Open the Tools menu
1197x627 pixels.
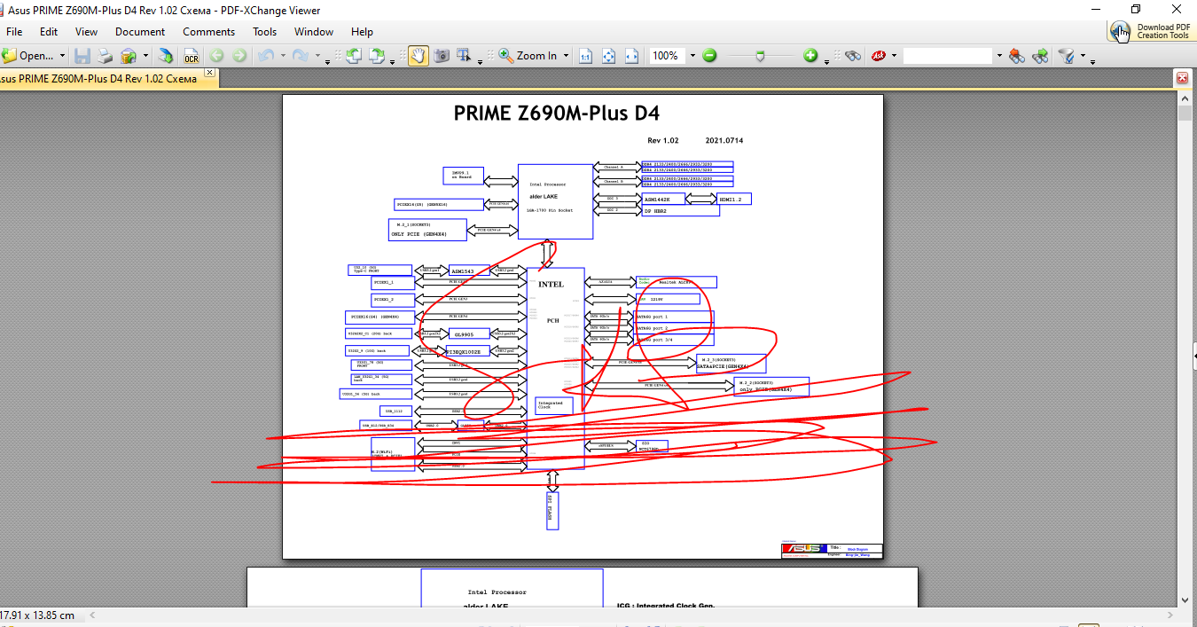click(x=265, y=31)
